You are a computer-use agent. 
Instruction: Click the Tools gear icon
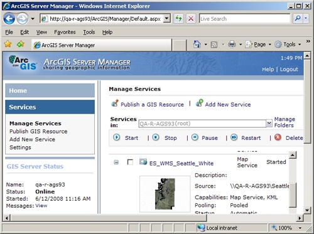pyautogui.click(x=278, y=45)
